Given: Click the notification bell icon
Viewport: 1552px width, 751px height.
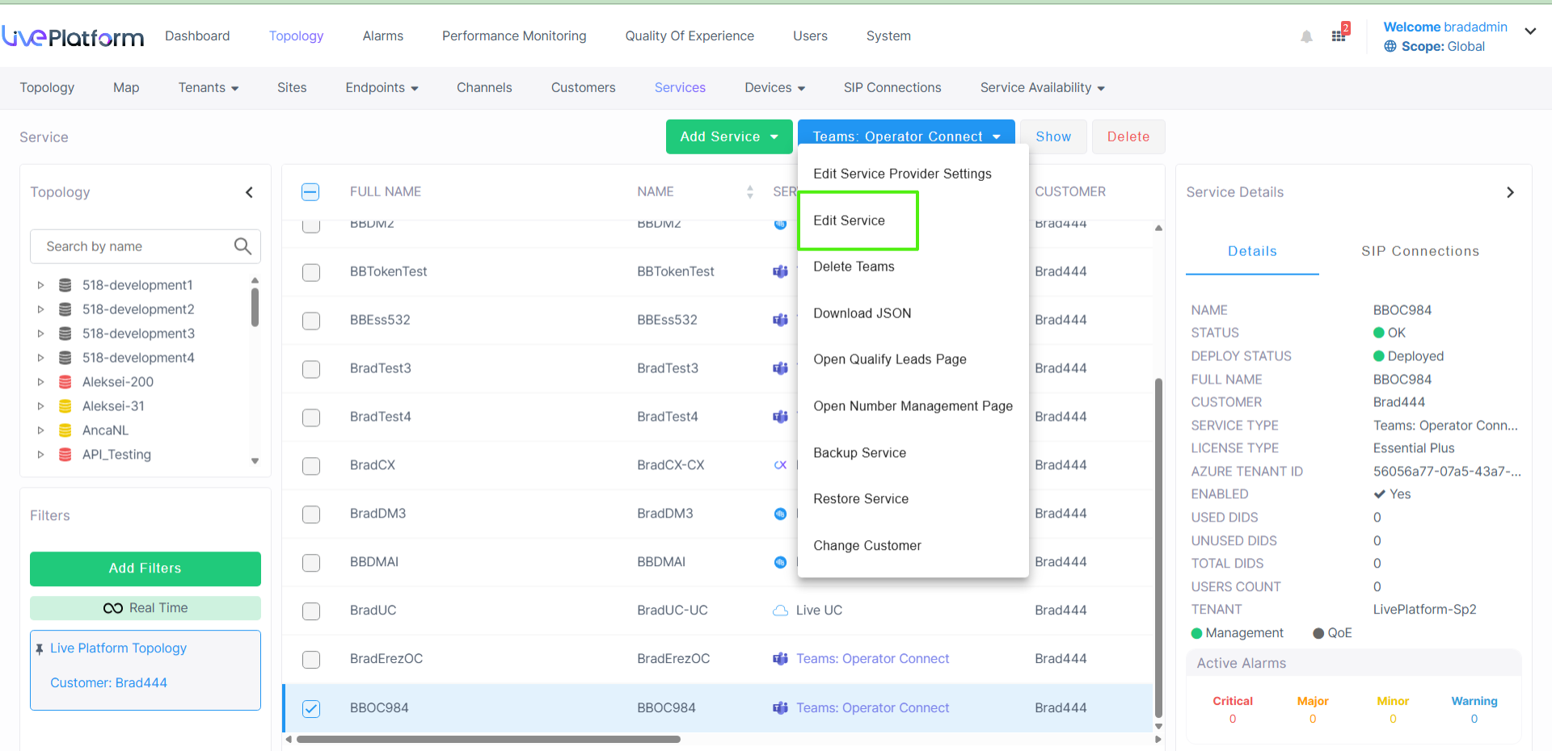Looking at the screenshot, I should tap(1306, 36).
